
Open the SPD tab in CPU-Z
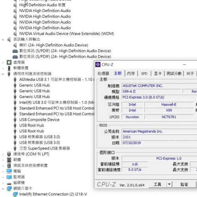pyautogui.click(x=144, y=74)
